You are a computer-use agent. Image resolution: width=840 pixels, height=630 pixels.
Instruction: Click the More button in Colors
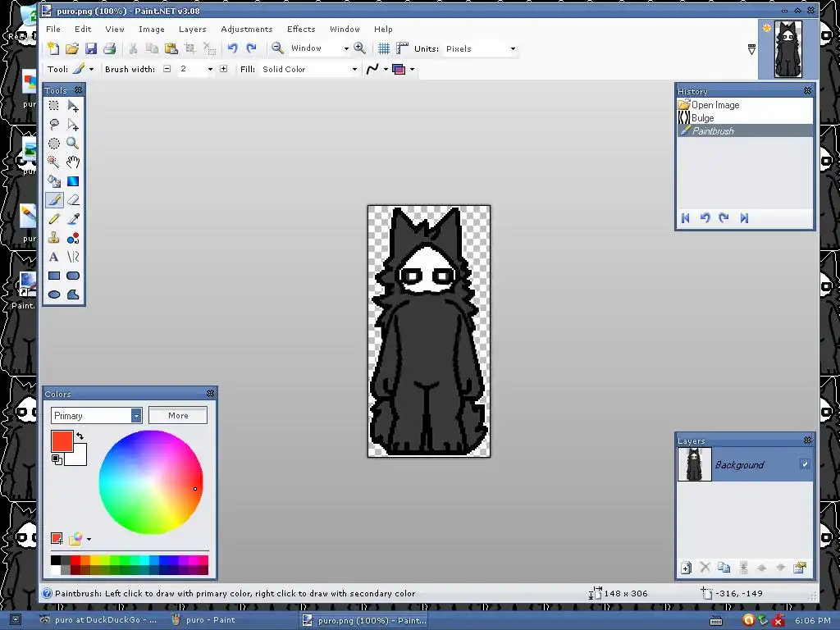178,415
